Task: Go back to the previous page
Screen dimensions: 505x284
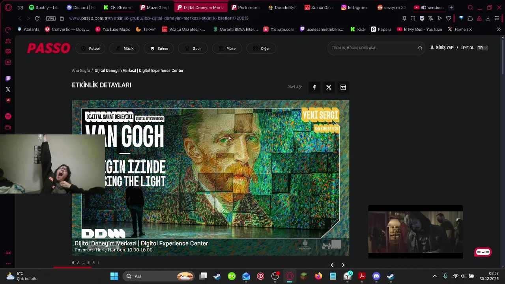Action: (20, 18)
